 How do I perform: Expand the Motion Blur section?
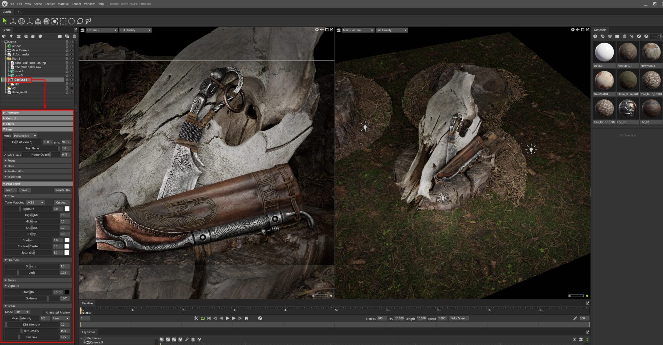click(x=15, y=172)
